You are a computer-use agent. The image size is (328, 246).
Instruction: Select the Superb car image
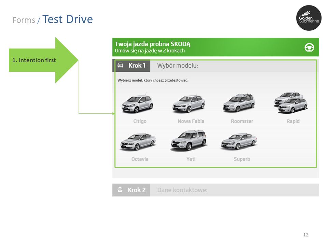pos(239,141)
